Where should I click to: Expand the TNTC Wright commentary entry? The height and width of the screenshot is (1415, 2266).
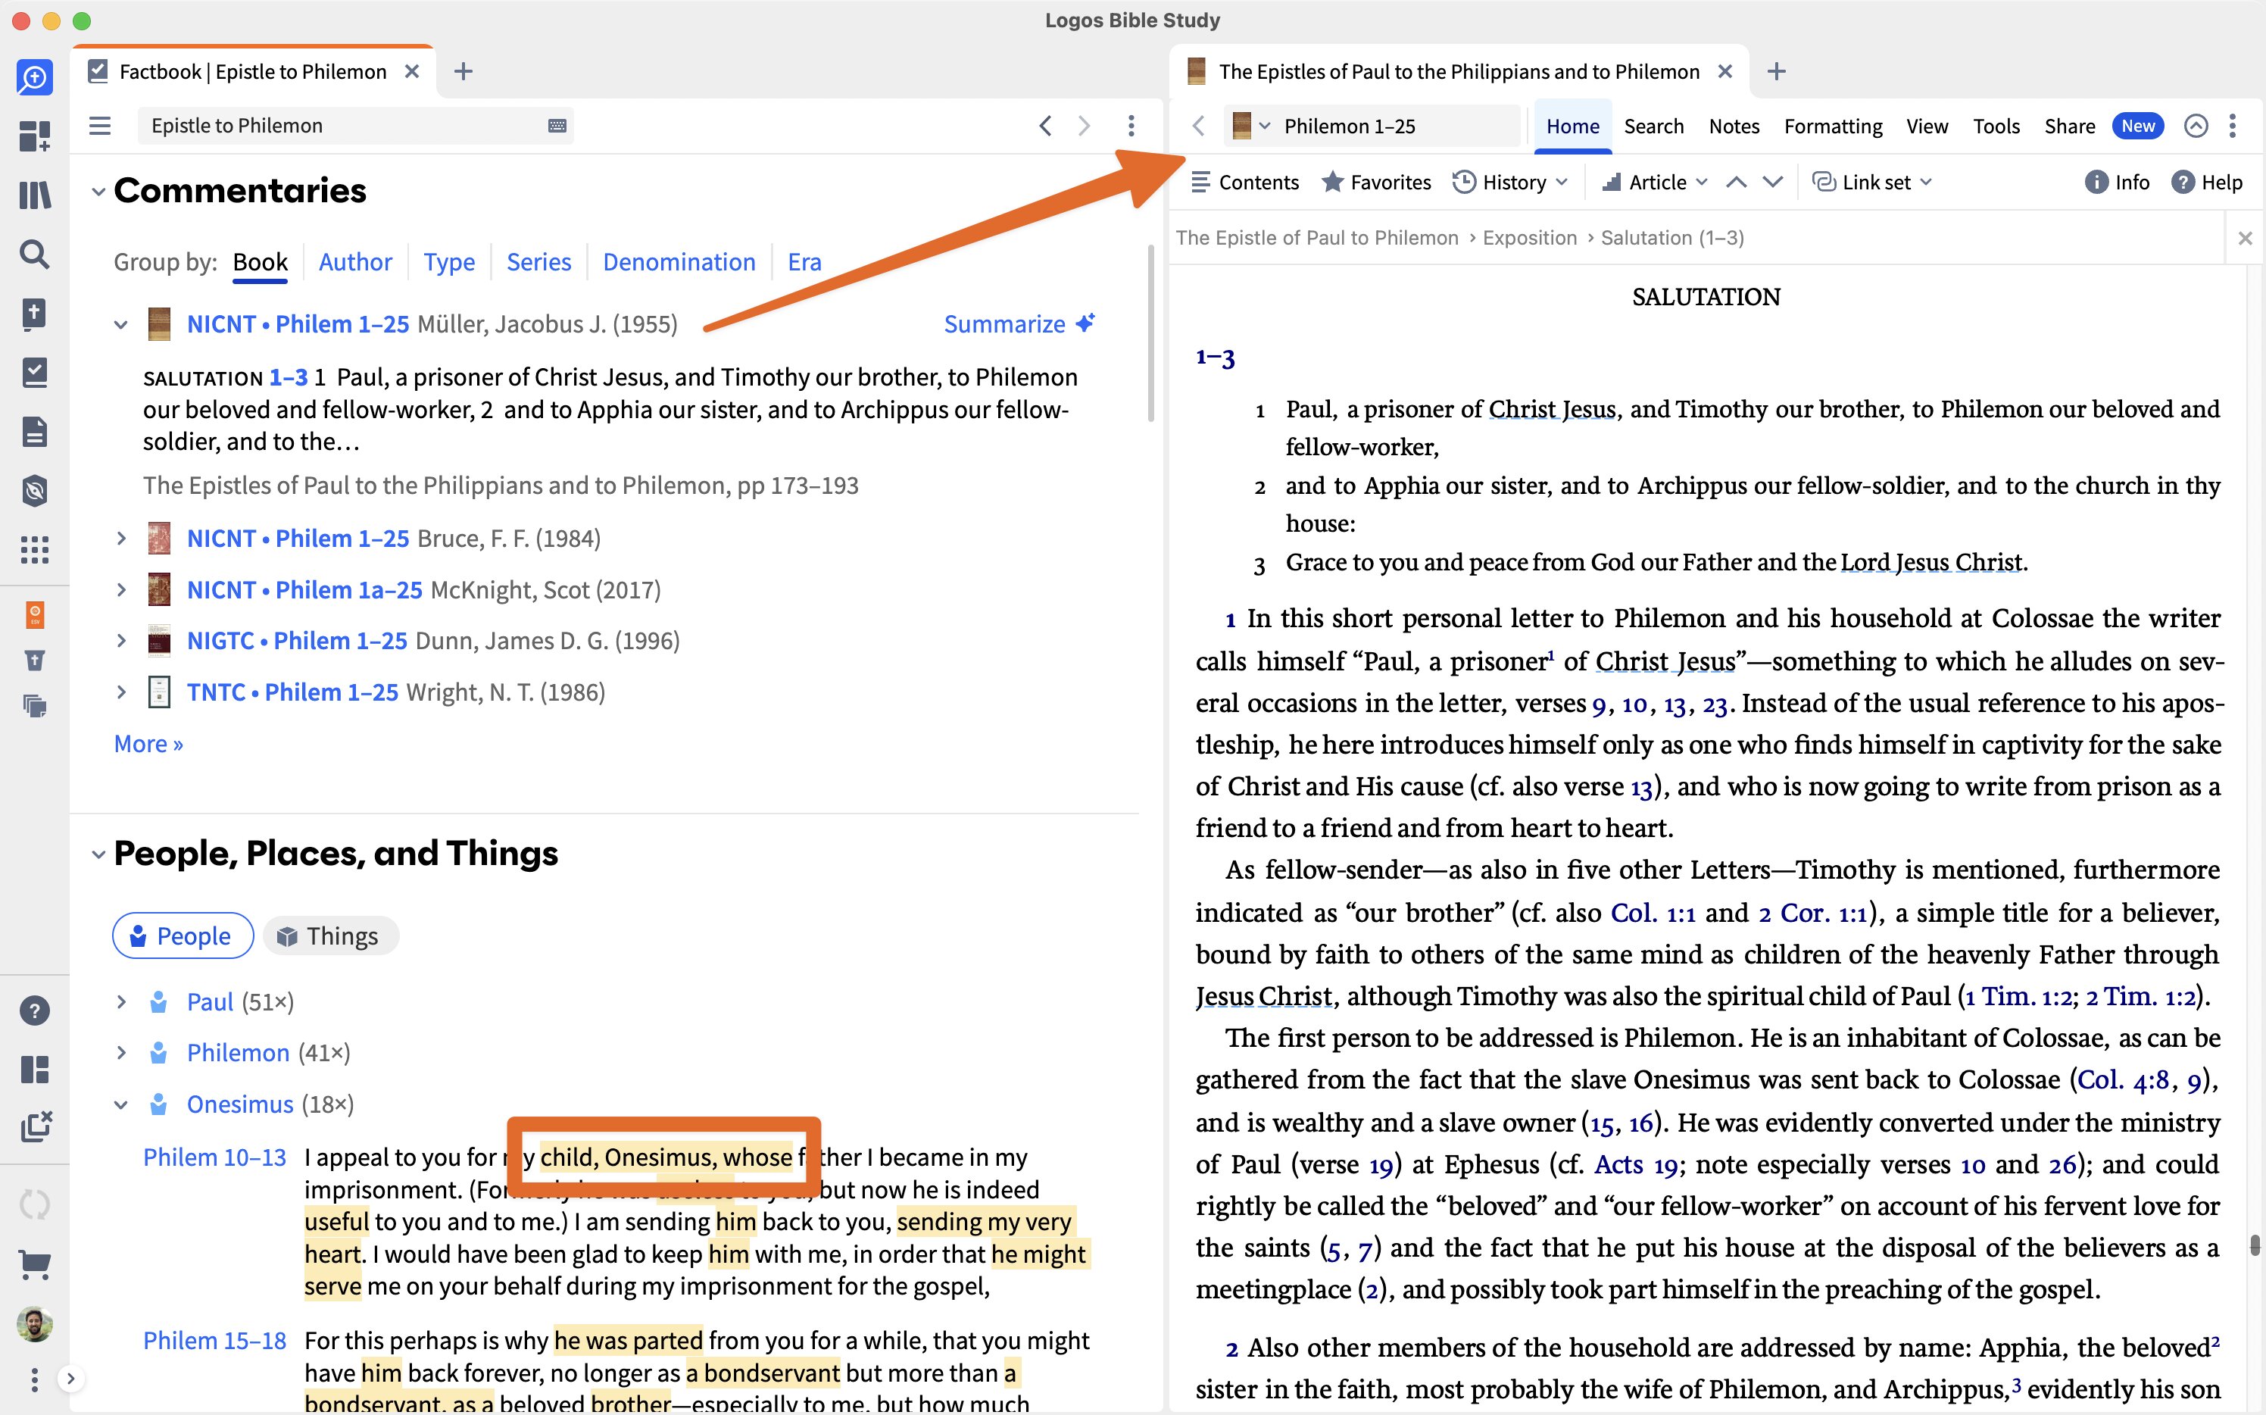click(x=120, y=692)
